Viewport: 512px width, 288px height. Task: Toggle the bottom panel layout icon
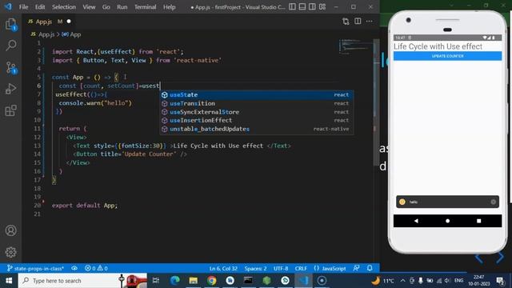[x=302, y=6]
